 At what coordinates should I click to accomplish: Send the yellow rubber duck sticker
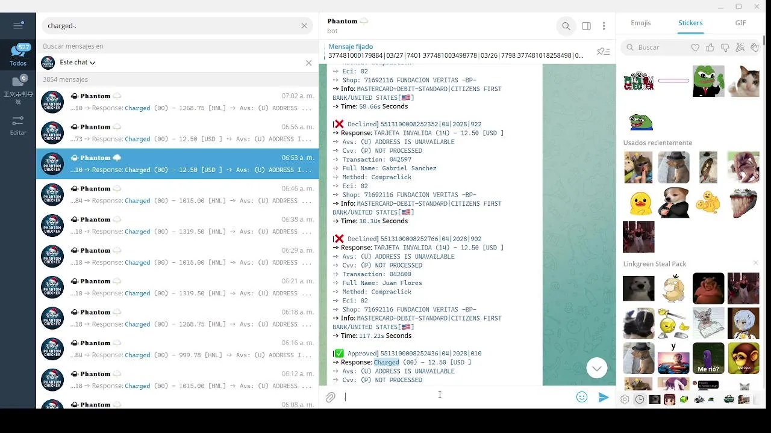(640, 203)
